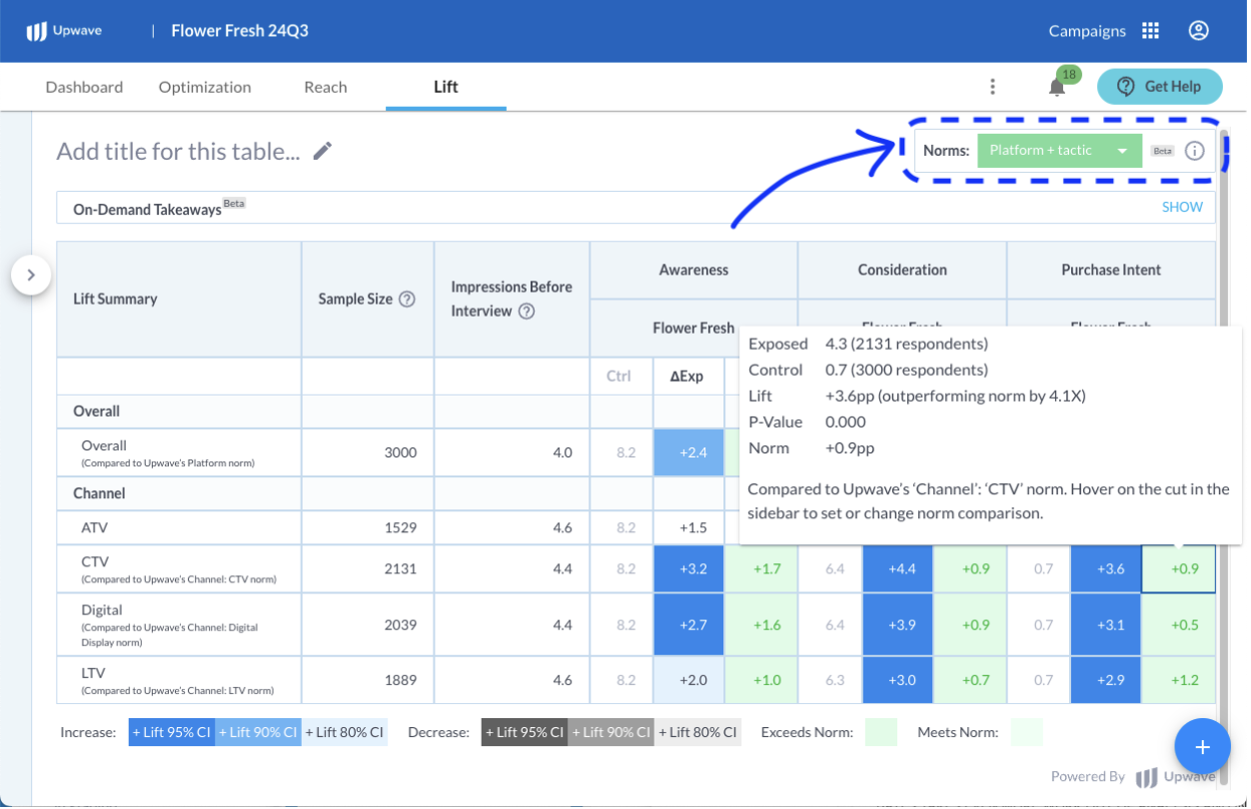The image size is (1251, 809).
Task: Click the Exceeds Norm color swatch
Action: (880, 732)
